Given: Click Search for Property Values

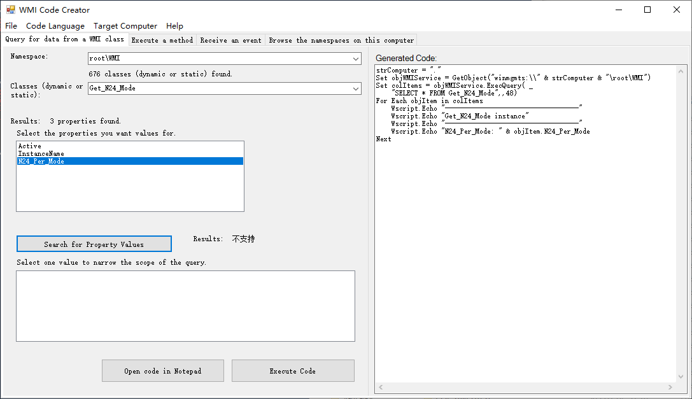Looking at the screenshot, I should coord(94,244).
